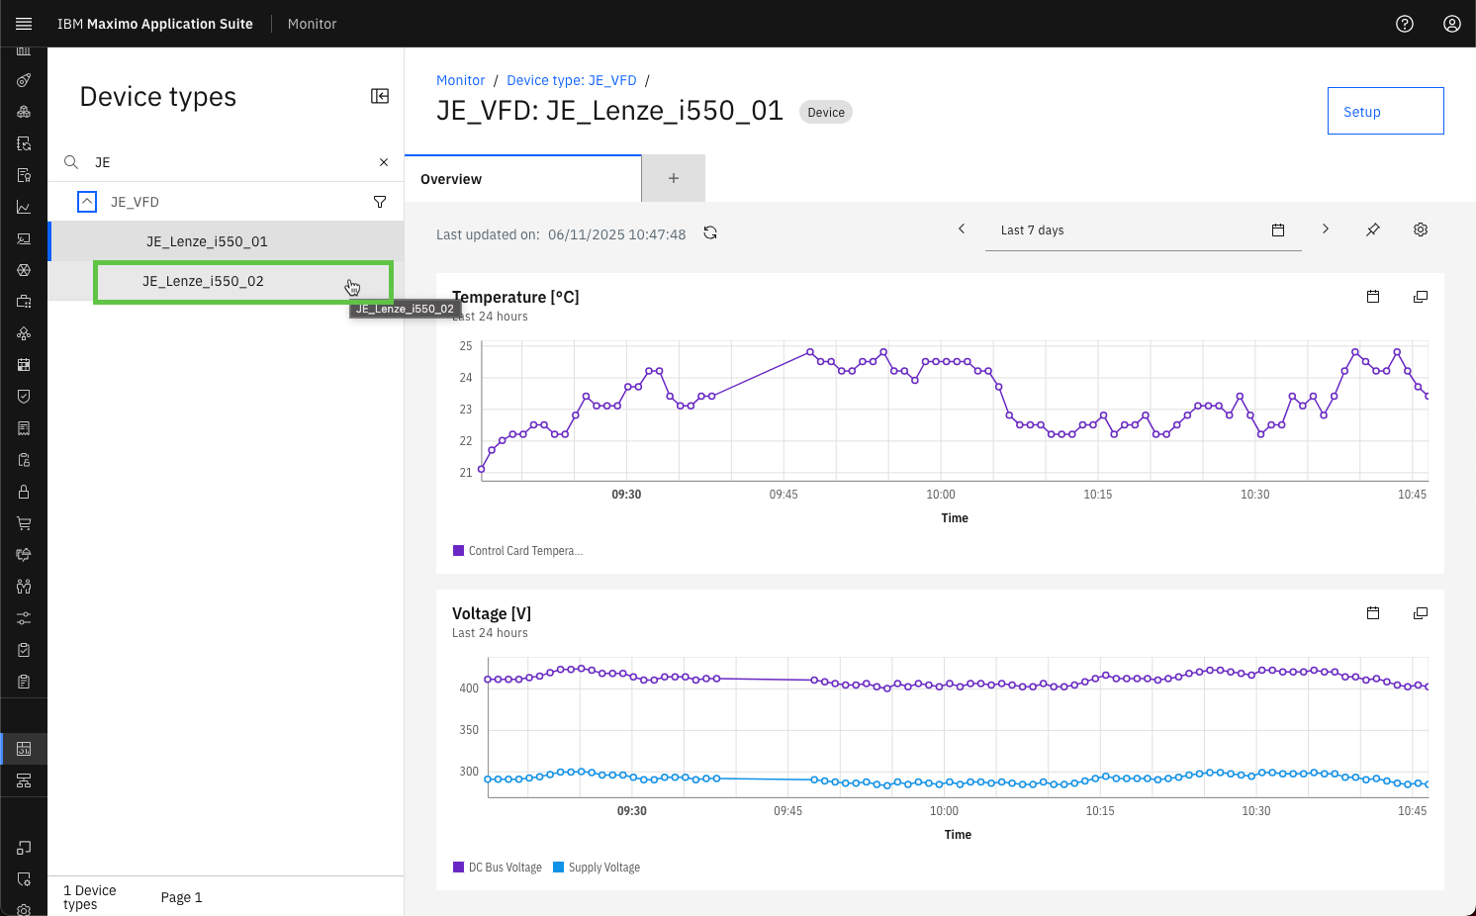This screenshot has width=1476, height=916.
Task: Click Monitor in the top header
Action: 312,24
